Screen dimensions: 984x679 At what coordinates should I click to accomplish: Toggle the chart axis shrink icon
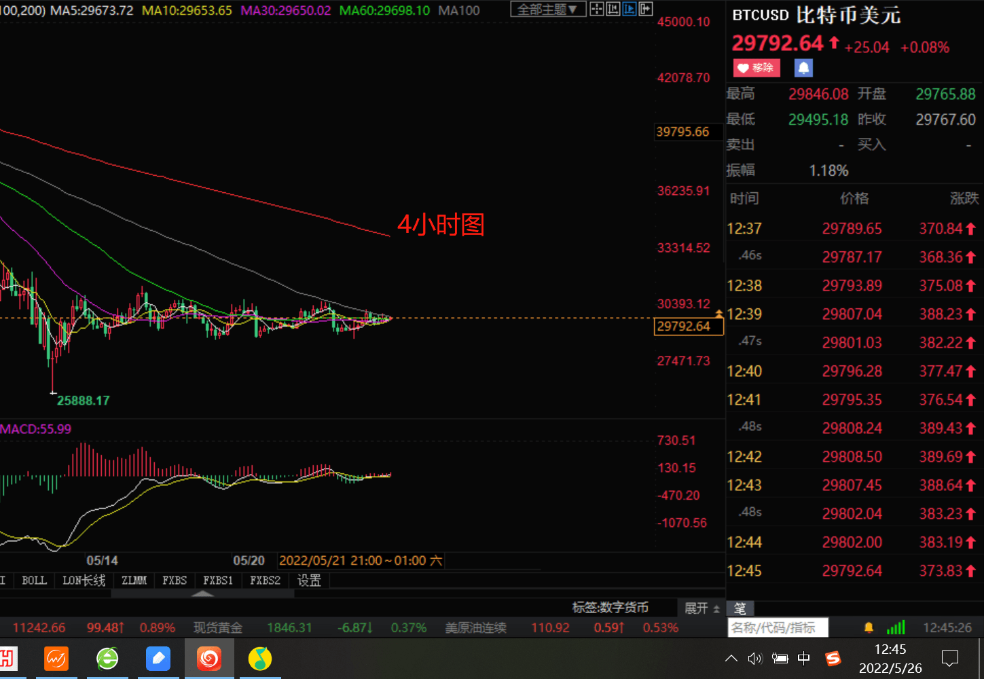[x=613, y=10]
